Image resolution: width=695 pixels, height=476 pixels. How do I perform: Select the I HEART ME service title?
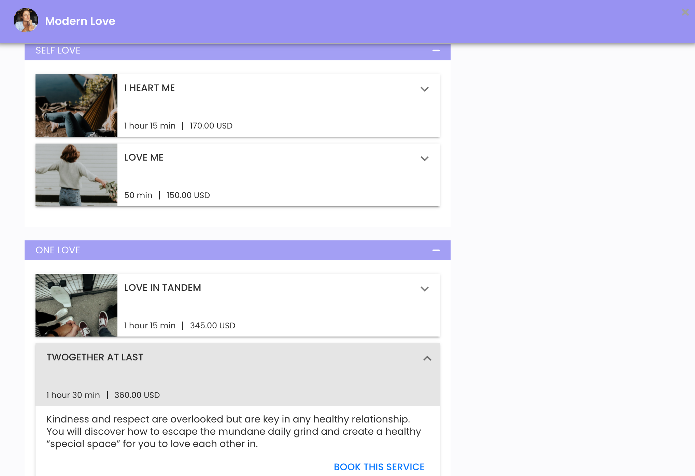click(x=150, y=88)
